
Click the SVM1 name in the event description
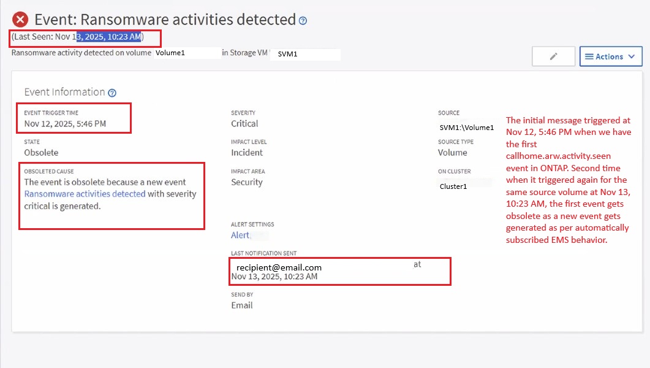(x=287, y=54)
